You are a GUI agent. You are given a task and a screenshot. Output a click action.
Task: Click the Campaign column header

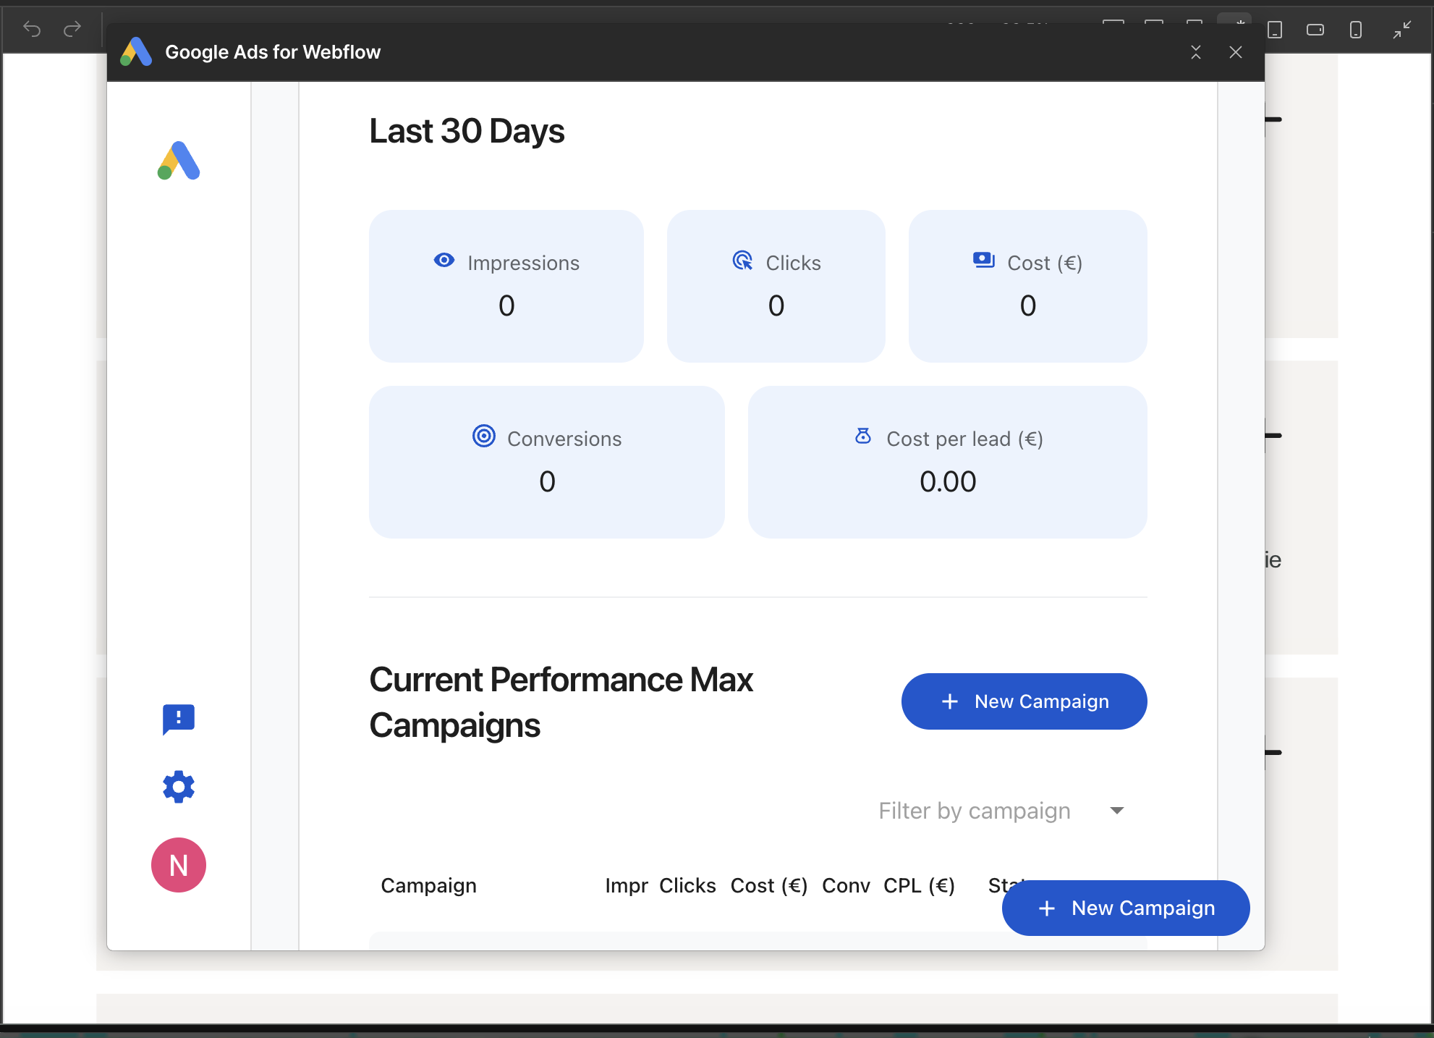pyautogui.click(x=429, y=886)
